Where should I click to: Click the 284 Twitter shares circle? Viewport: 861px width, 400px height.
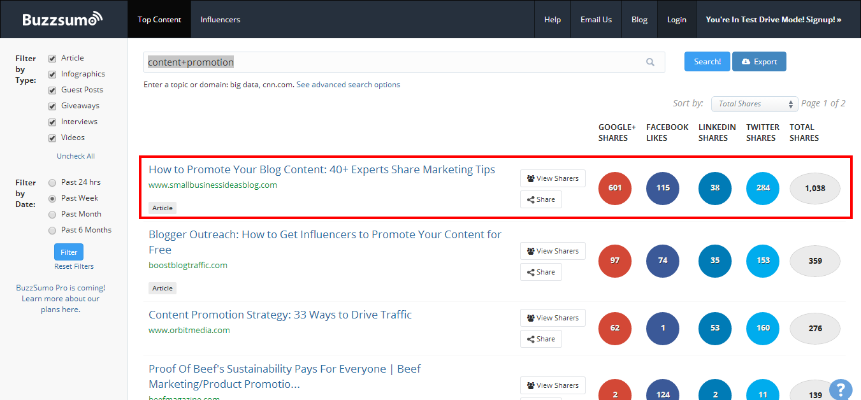point(763,188)
